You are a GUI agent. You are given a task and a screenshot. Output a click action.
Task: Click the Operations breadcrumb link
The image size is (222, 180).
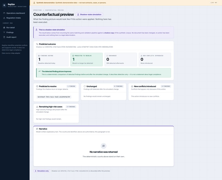(37, 10)
